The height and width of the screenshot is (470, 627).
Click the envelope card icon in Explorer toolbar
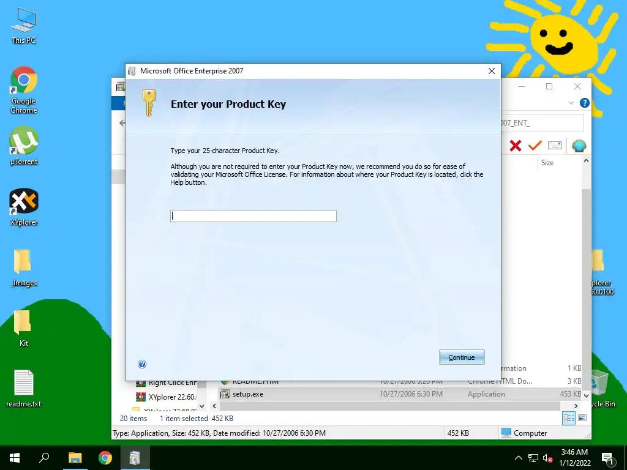click(x=555, y=146)
